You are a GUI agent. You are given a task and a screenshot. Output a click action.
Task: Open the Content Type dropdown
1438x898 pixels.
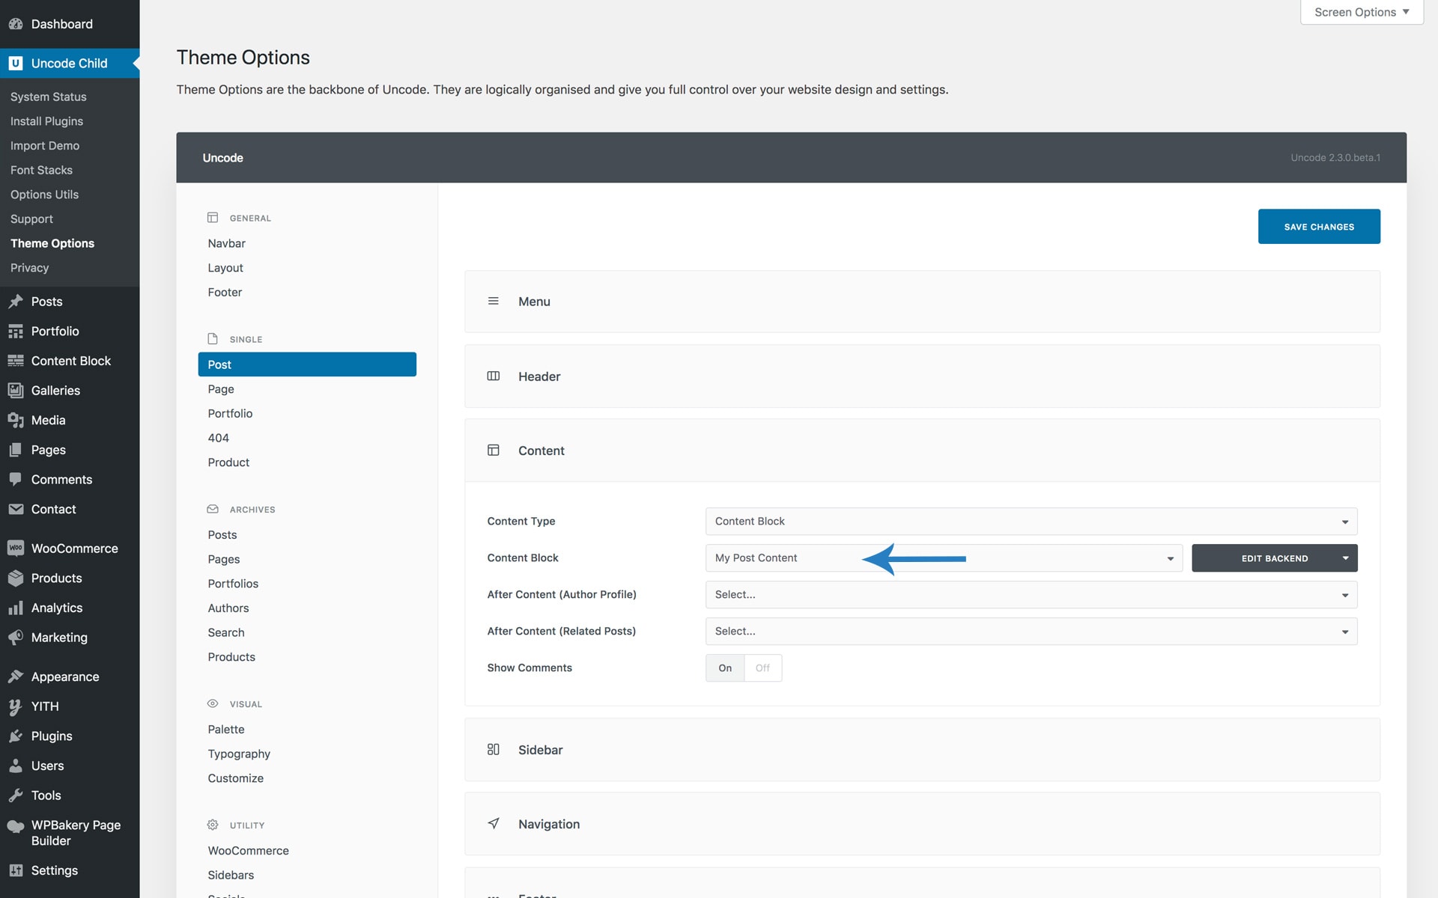pyautogui.click(x=1031, y=521)
